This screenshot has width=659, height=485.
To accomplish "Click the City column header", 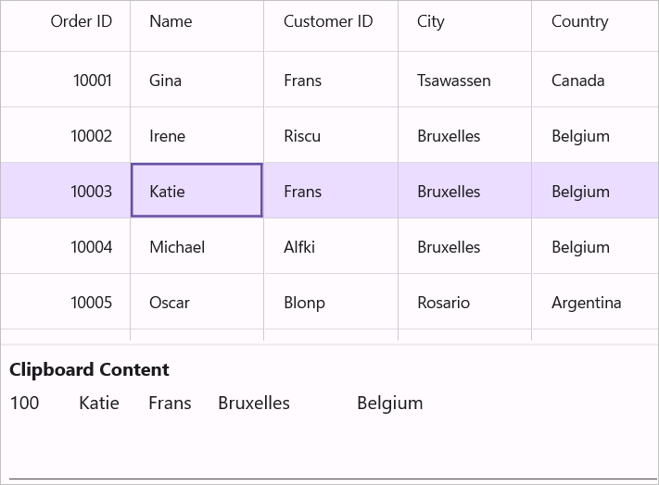I will click(431, 21).
